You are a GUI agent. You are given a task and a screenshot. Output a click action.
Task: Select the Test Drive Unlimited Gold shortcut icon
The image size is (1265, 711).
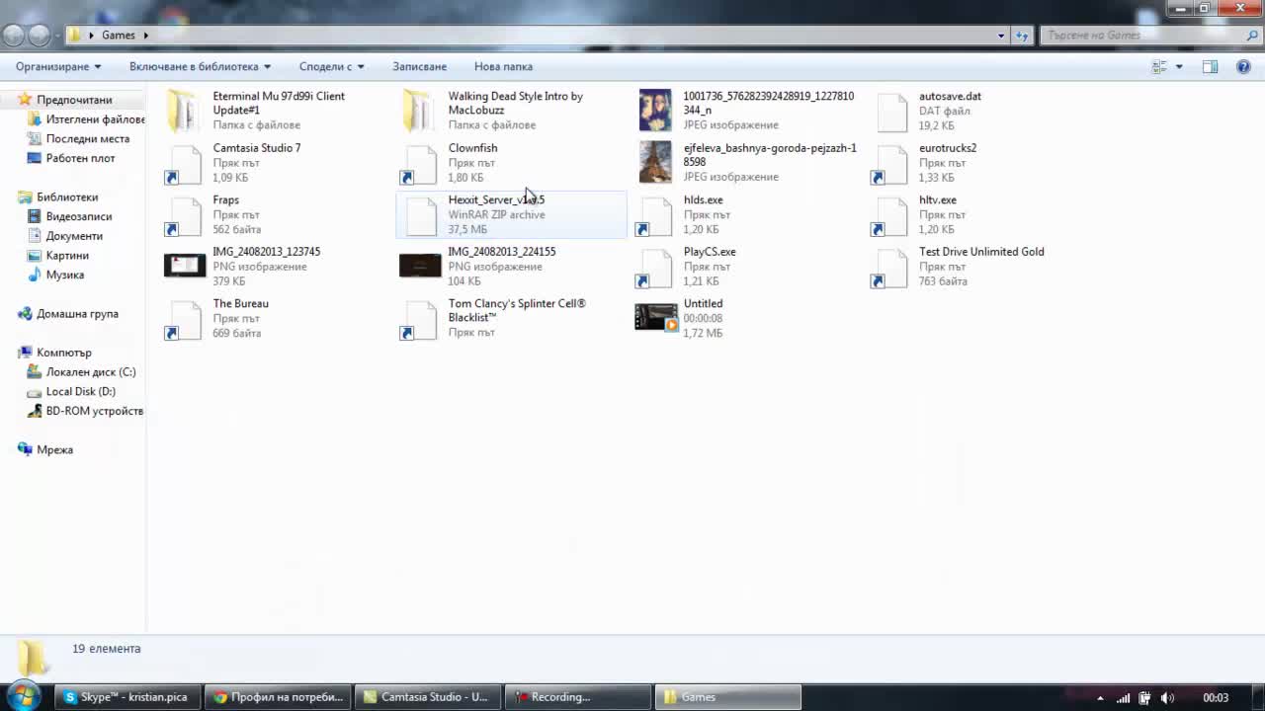click(889, 268)
